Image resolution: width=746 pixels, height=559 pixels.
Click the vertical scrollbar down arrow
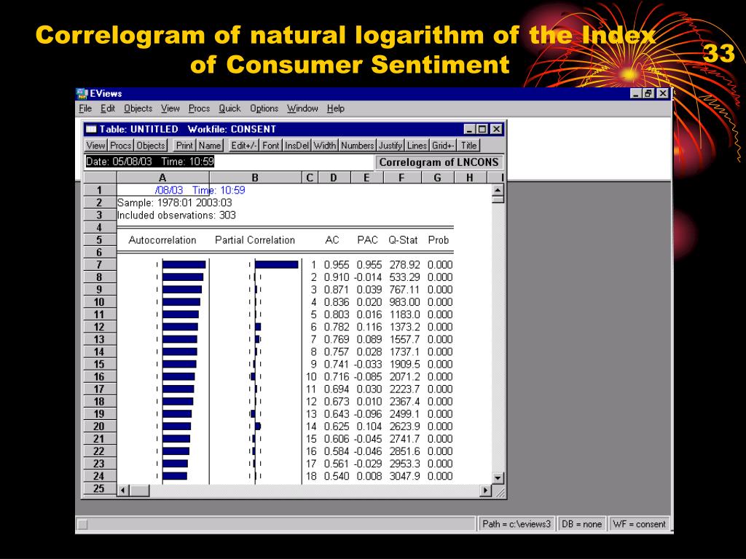(498, 477)
